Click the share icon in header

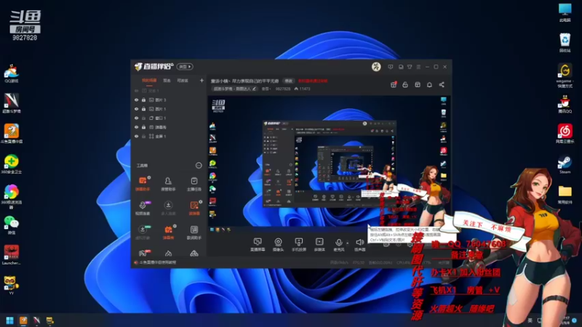coord(442,84)
